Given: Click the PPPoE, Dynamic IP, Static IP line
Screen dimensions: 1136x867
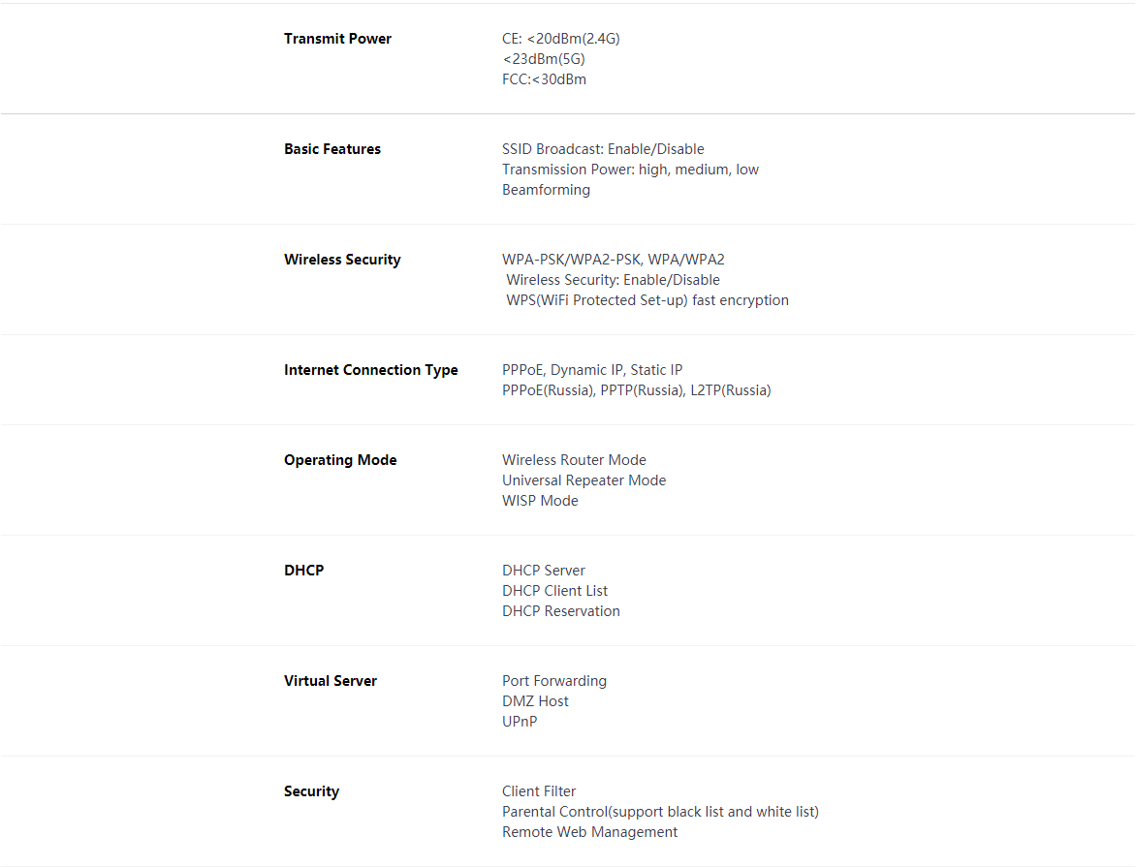Looking at the screenshot, I should tap(592, 370).
